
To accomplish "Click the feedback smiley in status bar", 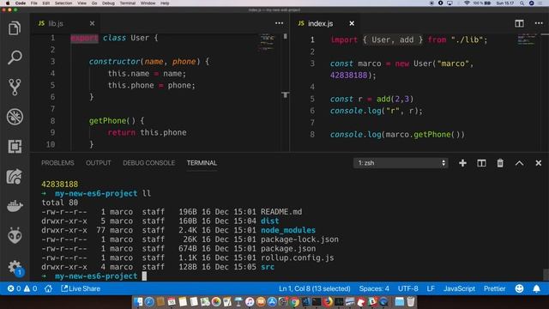I will [519, 288].
